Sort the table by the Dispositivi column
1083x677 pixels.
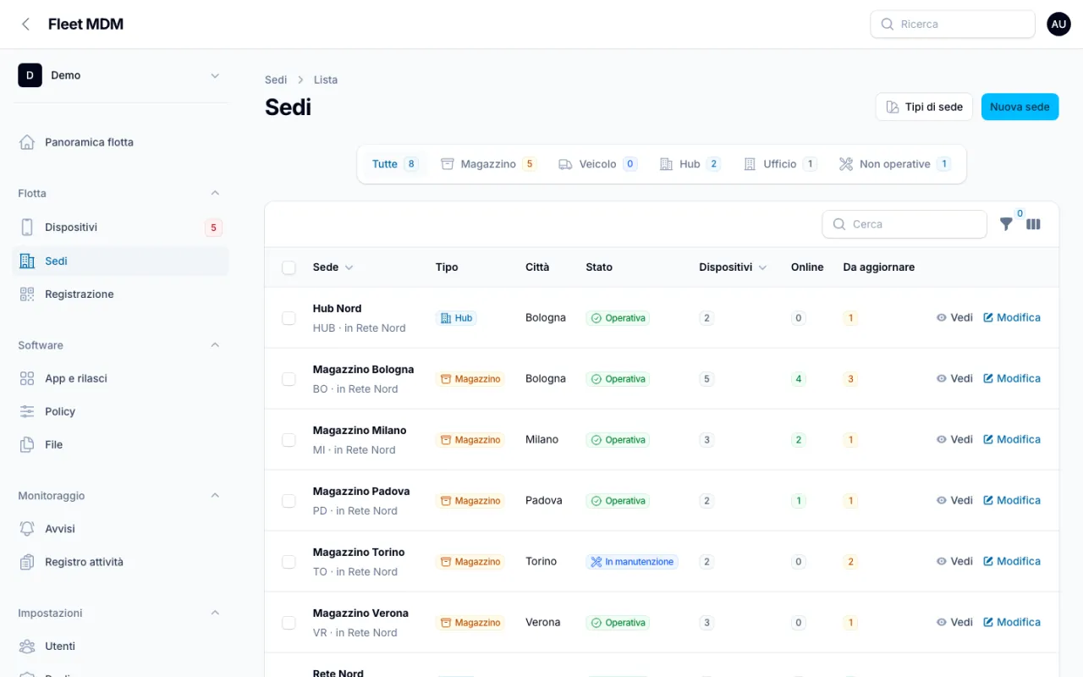tap(733, 267)
